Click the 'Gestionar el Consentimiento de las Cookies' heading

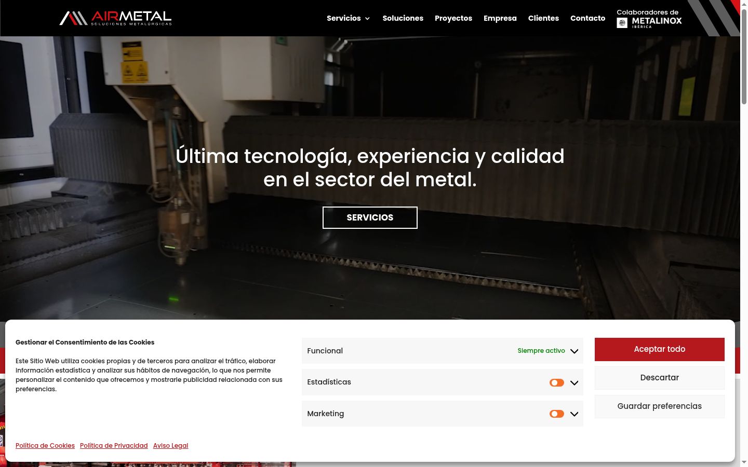[85, 342]
